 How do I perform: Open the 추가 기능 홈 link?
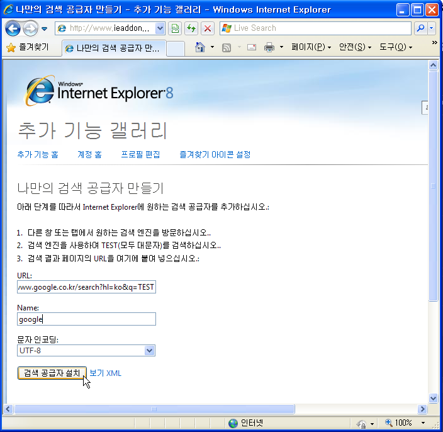coord(38,155)
